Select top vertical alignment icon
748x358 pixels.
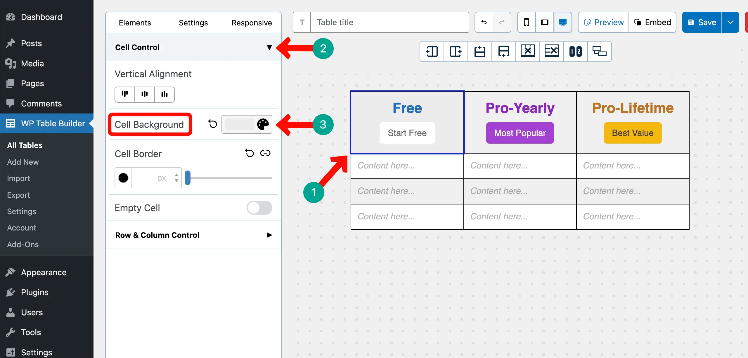pos(125,94)
